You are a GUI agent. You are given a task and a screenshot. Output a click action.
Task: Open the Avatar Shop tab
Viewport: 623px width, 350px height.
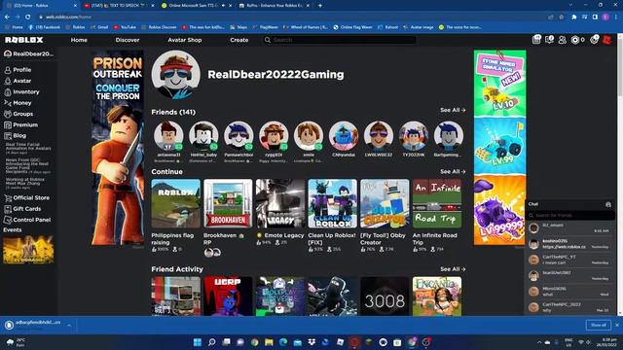[x=184, y=40]
